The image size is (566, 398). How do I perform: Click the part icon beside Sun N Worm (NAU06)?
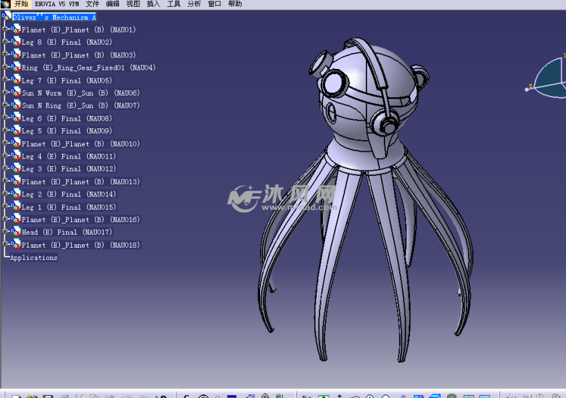pos(16,92)
